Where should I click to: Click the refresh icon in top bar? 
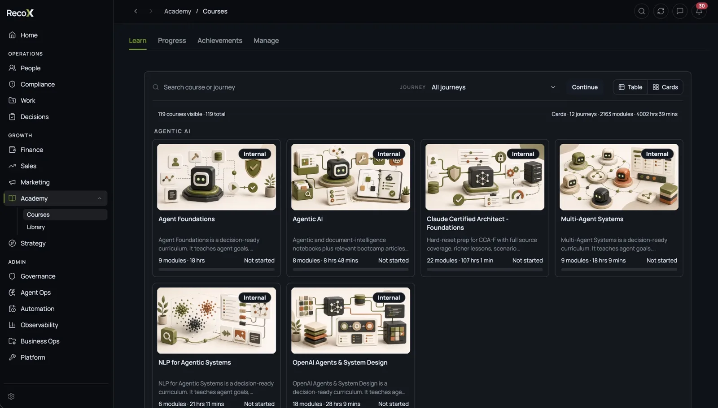click(661, 11)
